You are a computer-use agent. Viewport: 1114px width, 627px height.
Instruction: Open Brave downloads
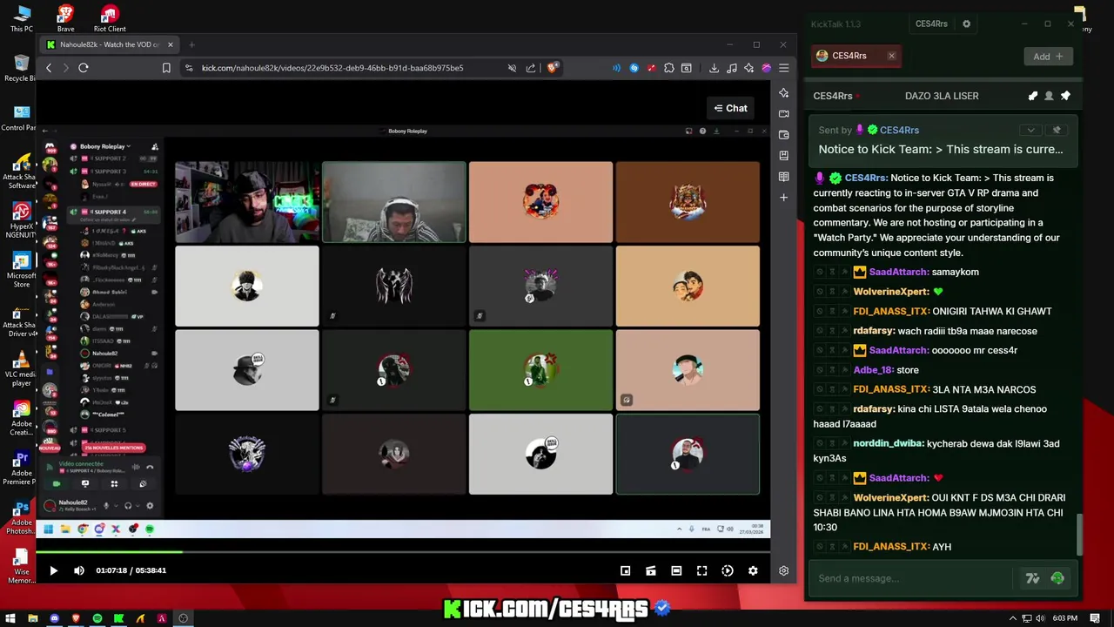coord(714,68)
